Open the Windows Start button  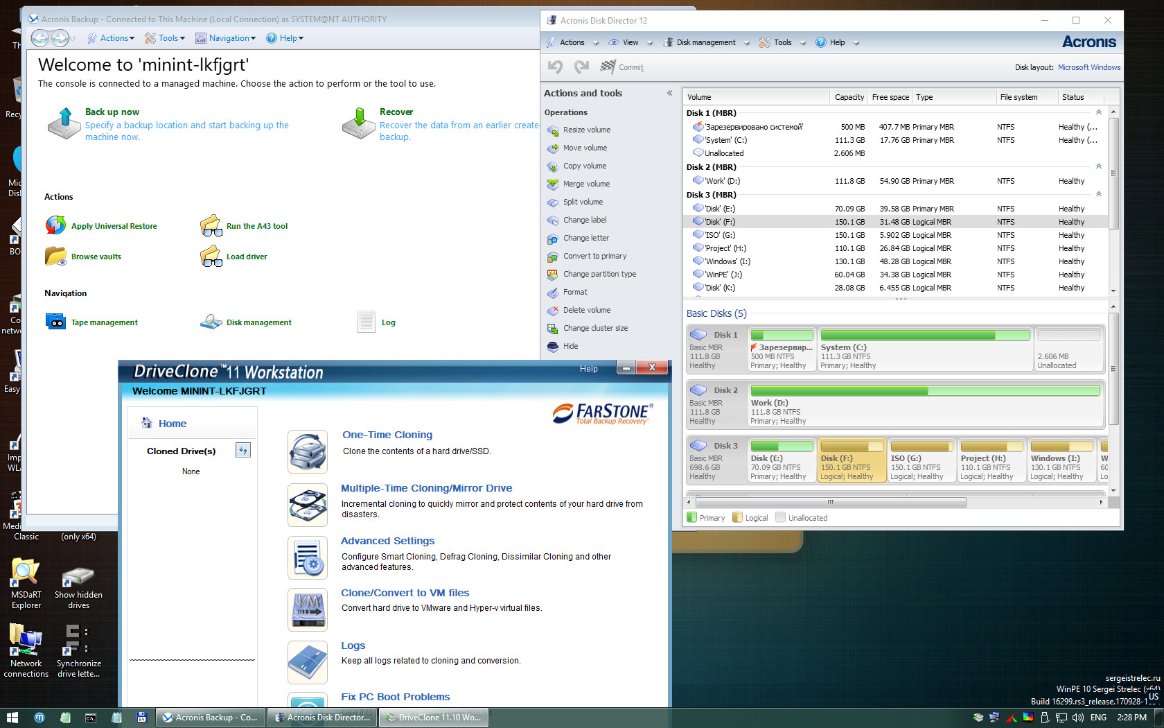[x=12, y=718]
